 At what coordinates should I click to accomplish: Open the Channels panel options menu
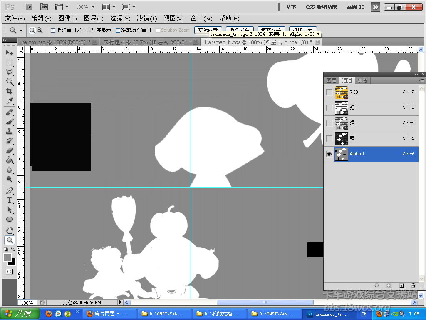(x=422, y=80)
